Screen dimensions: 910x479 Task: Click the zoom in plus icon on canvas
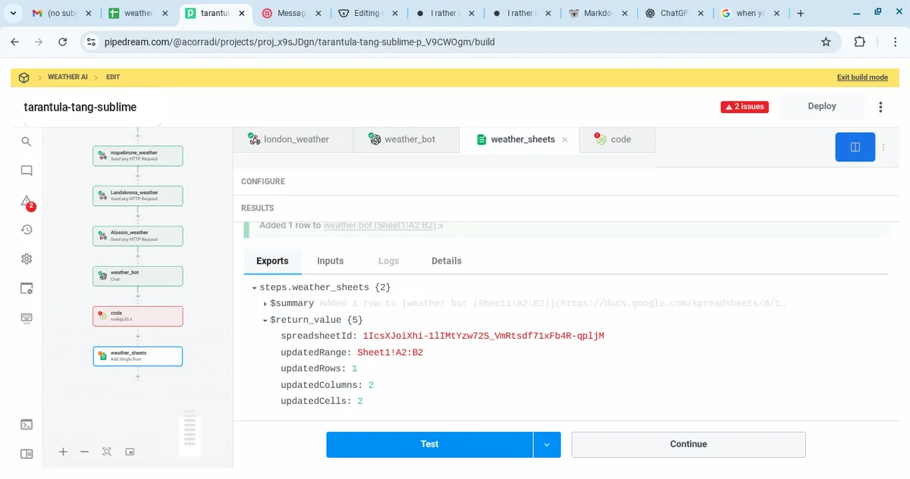[x=63, y=452]
